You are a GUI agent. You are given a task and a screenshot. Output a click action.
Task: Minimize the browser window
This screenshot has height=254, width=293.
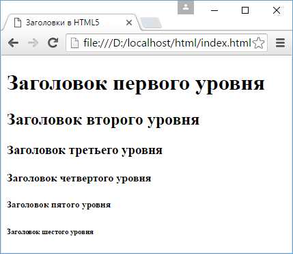[214, 10]
